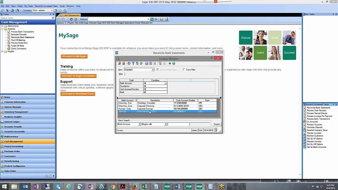Click the Search button in Quick Search

pos(217,124)
